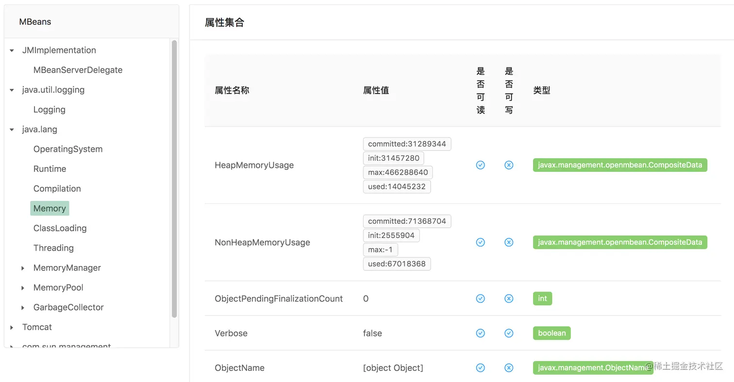The width and height of the screenshot is (734, 382).
Task: Click the init:31457280 value tag
Action: click(x=394, y=158)
